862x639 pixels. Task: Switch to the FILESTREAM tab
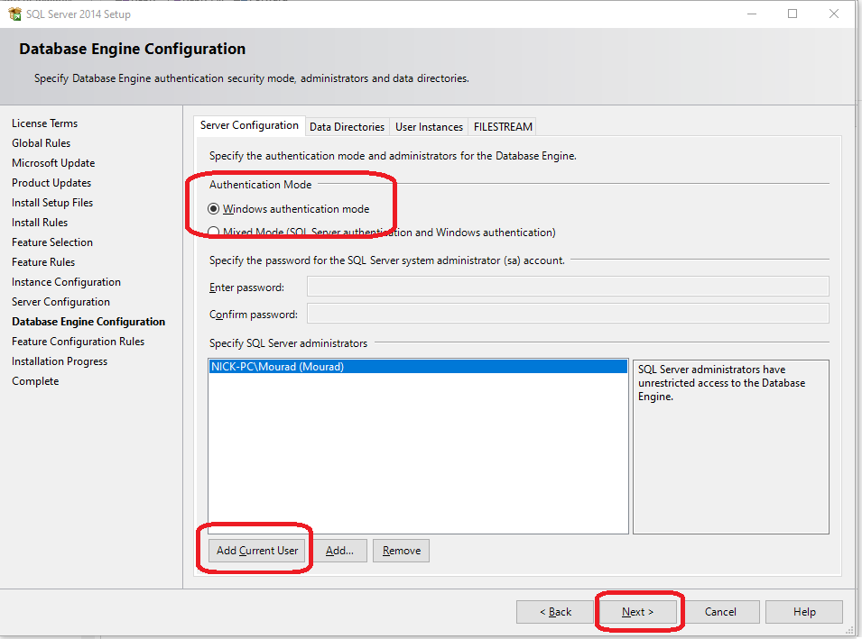coord(502,126)
